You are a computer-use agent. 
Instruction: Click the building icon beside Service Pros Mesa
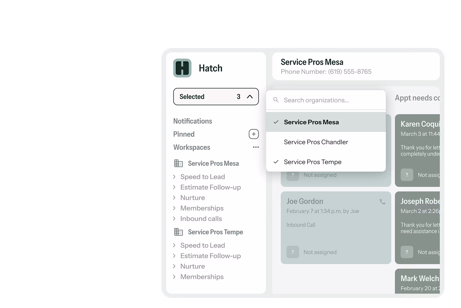point(178,163)
